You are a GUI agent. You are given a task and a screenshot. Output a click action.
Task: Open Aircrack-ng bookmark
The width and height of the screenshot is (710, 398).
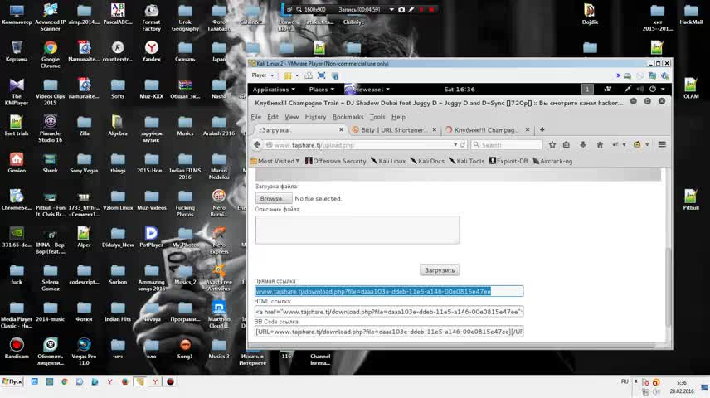tap(553, 161)
